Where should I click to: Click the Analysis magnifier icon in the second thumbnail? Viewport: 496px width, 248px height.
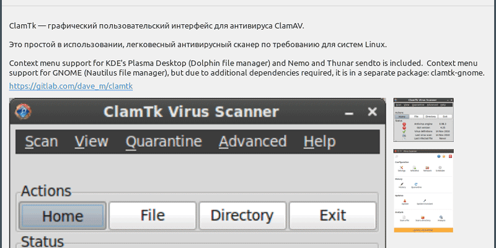point(441,217)
